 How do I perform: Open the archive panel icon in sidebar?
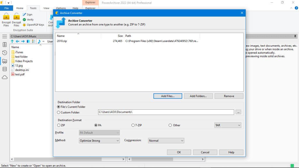pyautogui.click(x=5, y=45)
